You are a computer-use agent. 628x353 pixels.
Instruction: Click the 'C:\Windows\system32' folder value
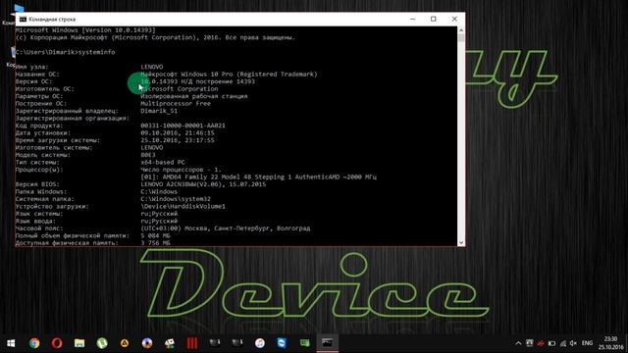[176, 199]
